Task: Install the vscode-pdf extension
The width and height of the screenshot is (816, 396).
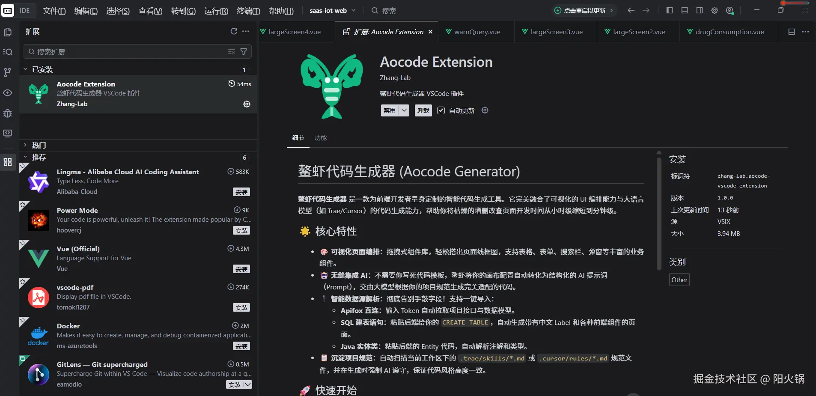Action: [x=241, y=307]
